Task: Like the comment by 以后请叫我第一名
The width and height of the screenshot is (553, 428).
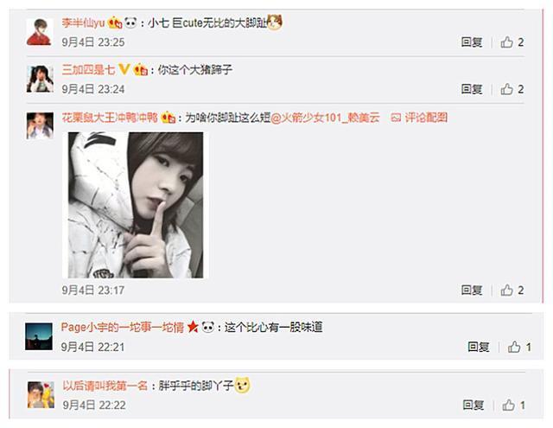Action: point(514,405)
